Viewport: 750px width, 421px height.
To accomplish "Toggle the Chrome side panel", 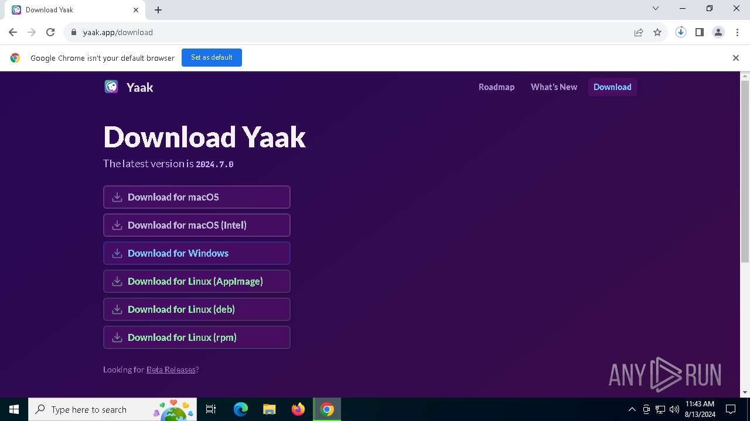I will click(x=700, y=32).
